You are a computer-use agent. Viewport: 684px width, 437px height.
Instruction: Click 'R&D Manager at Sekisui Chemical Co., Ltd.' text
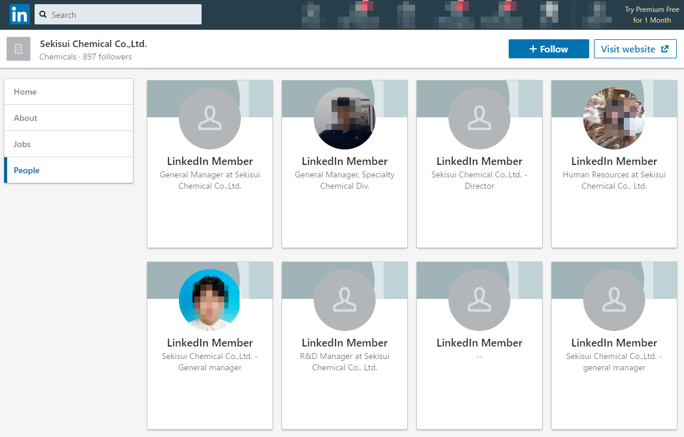[345, 361]
